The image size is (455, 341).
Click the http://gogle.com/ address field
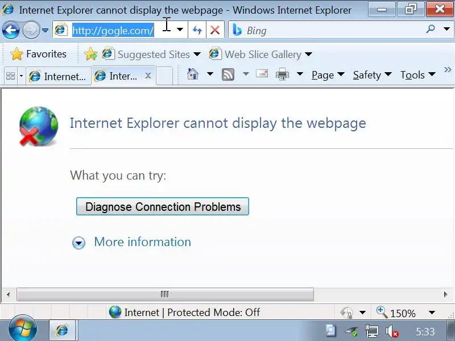(x=113, y=30)
